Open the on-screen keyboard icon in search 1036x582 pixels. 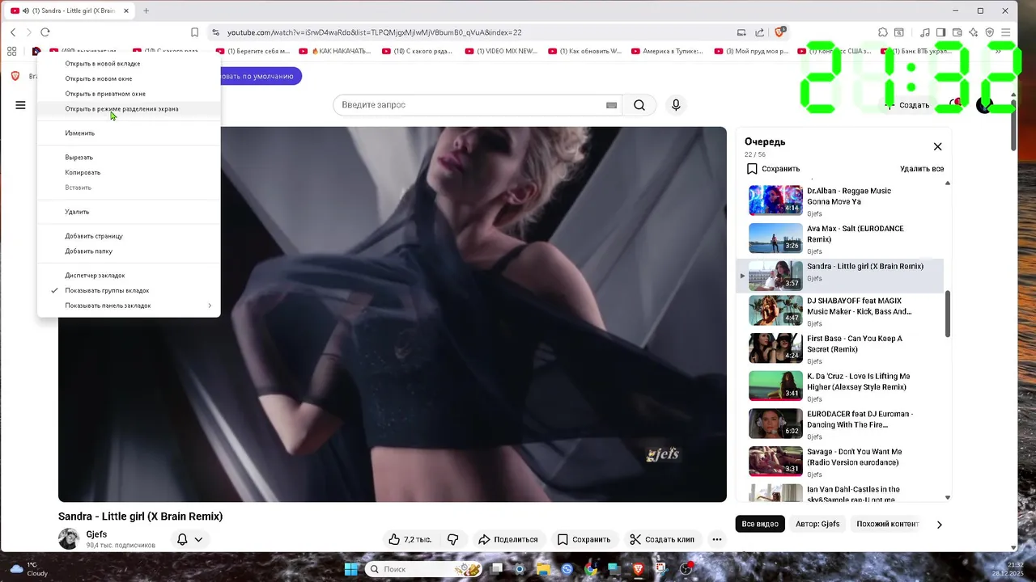(611, 105)
